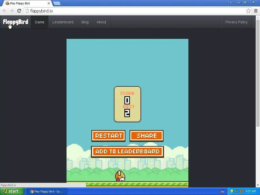Reload the page with refresh icon
This screenshot has width=260, height=195.
pos(19,11)
